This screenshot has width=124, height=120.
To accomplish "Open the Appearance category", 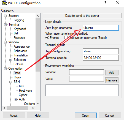I will (x=22, y=47).
